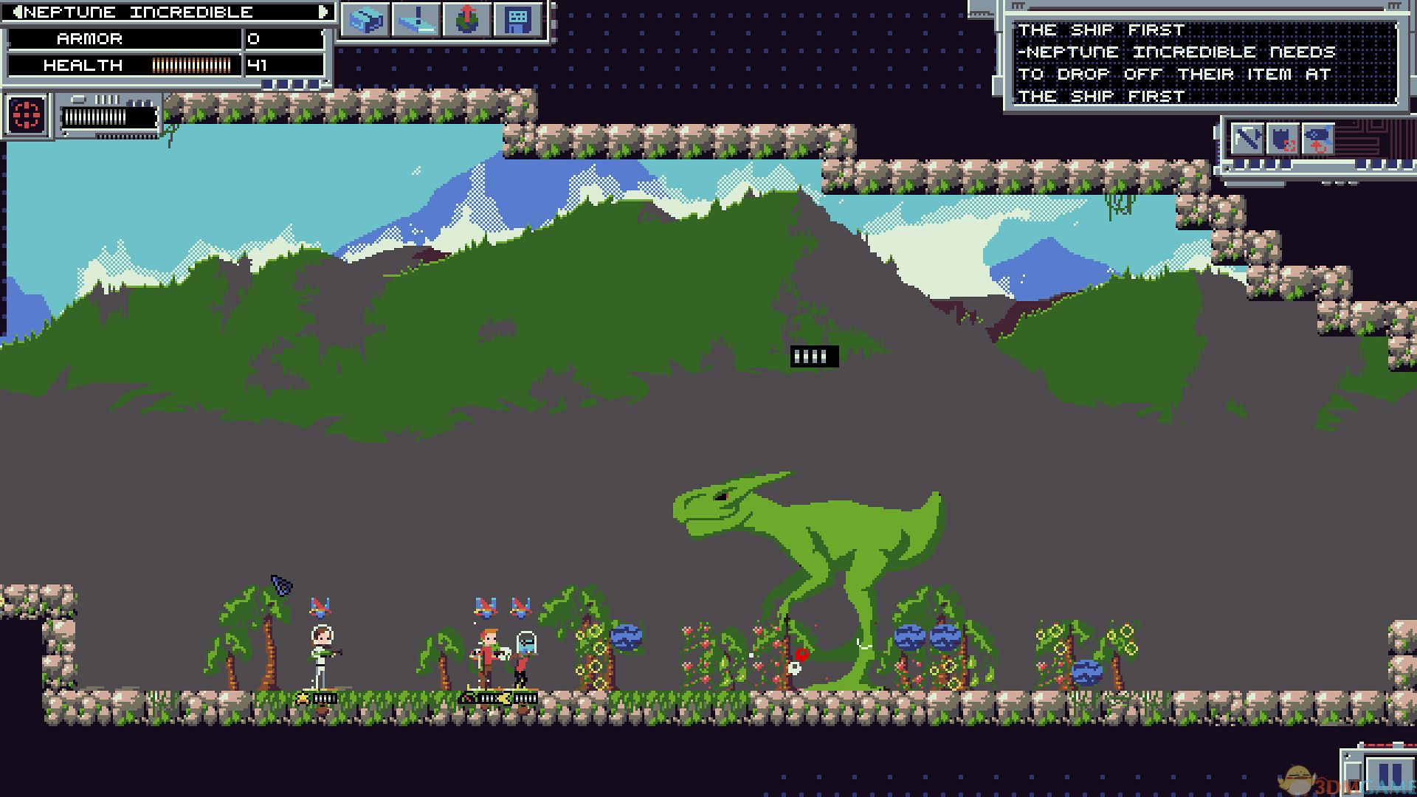
Task: Click the weapon ammo gauge bar
Action: coord(108,117)
